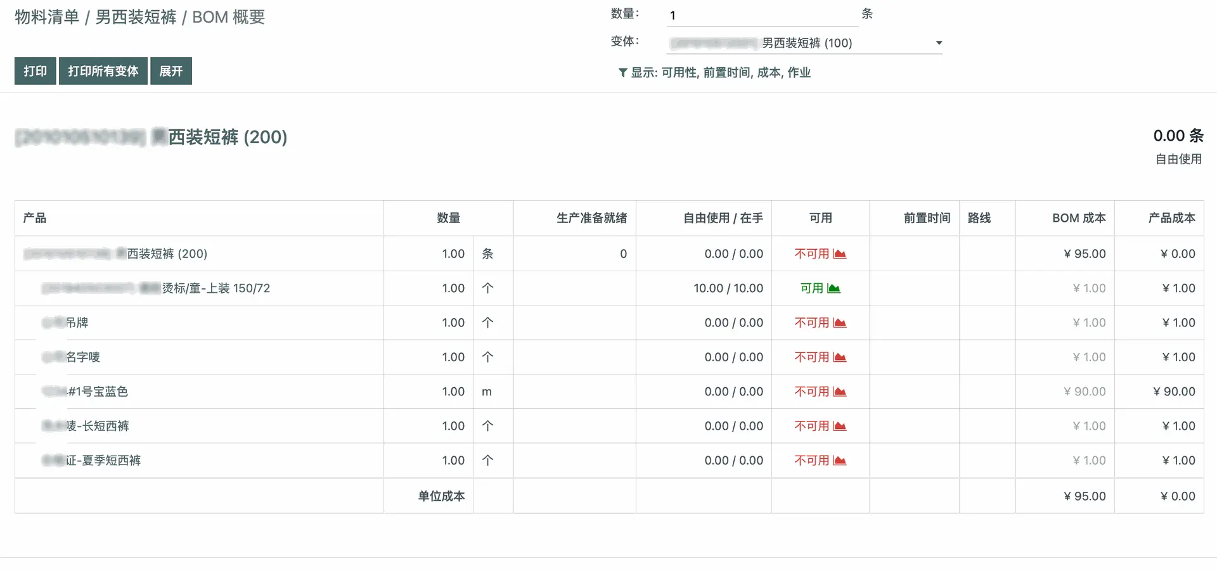Click forecast icon in 唛-长短西裤 row

coord(840,427)
